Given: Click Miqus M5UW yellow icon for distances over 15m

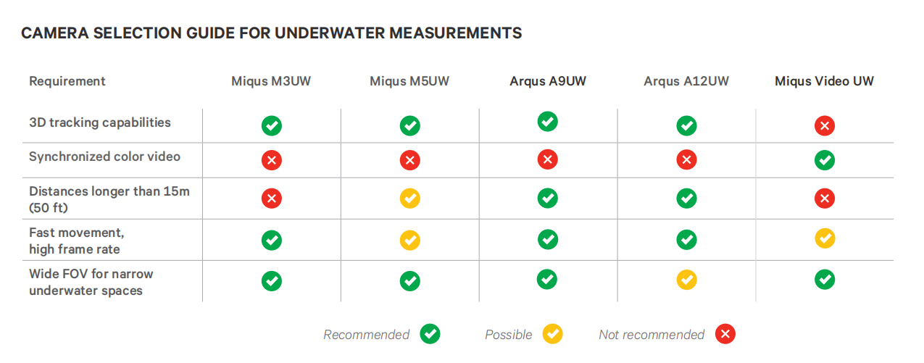Looking at the screenshot, I should (410, 199).
